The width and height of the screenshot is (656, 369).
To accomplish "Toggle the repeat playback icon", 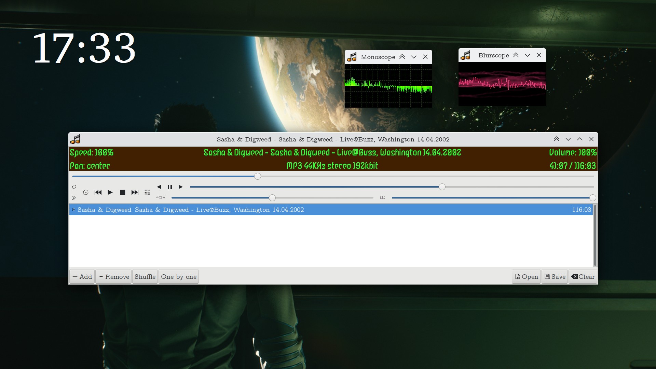I will point(74,187).
